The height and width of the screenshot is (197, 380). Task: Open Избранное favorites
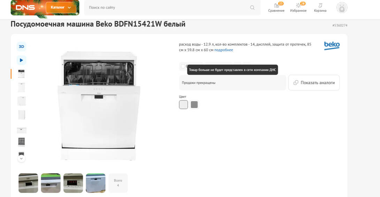(298, 7)
